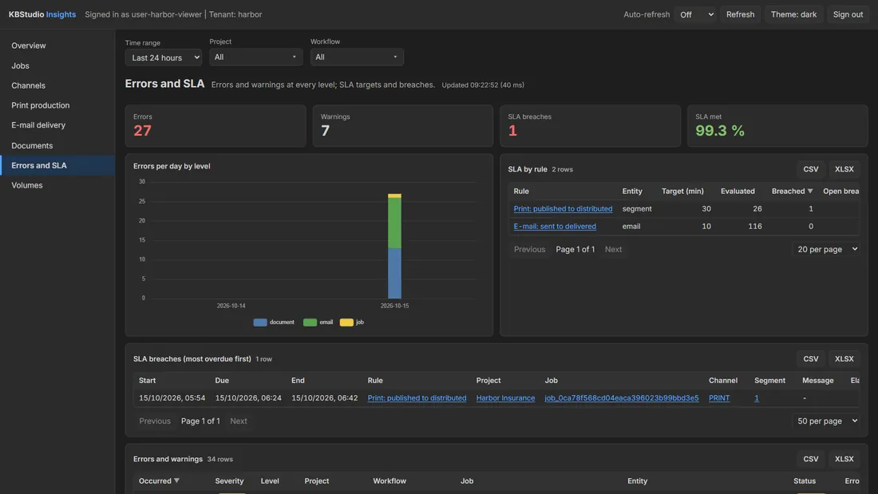Click Previous in SLA by rule pagination

pos(529,249)
